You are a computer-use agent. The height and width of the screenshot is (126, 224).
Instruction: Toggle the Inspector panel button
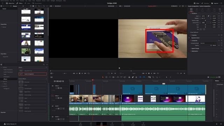[x=215, y=3]
